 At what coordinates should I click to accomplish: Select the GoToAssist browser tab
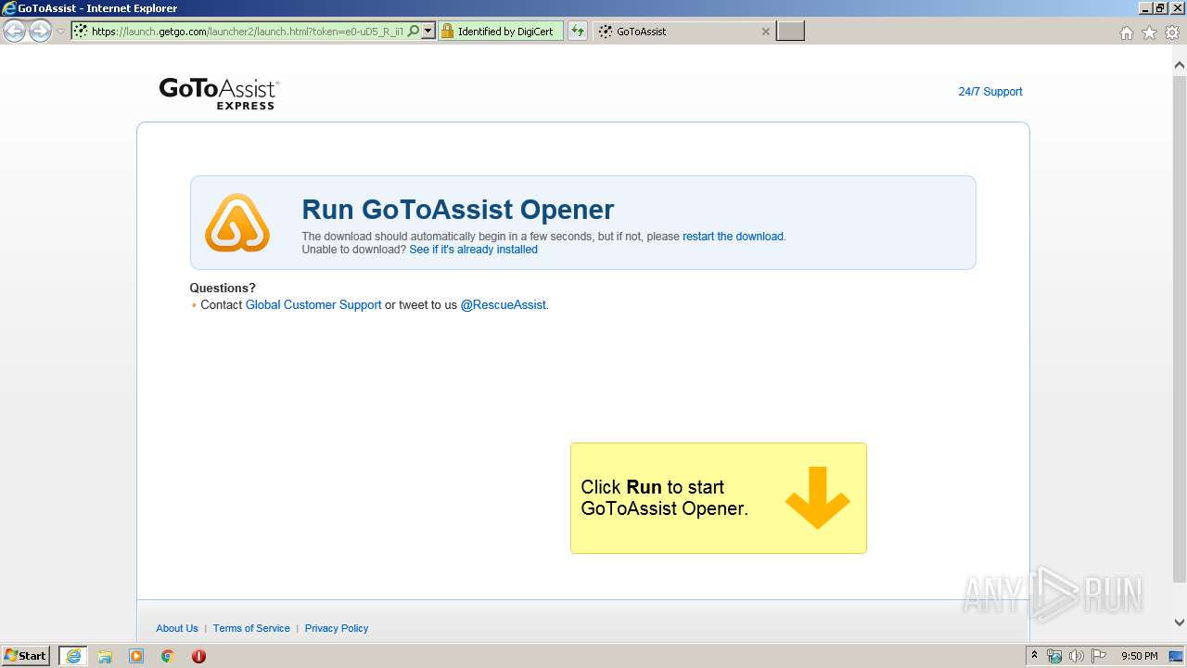pyautogui.click(x=683, y=32)
